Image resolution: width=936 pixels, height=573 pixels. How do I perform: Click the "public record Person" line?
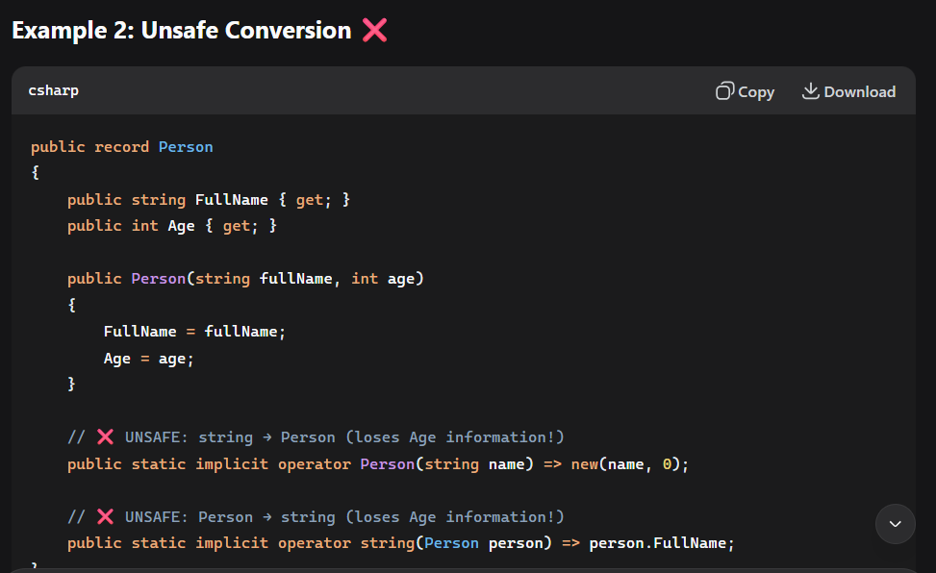pos(121,147)
